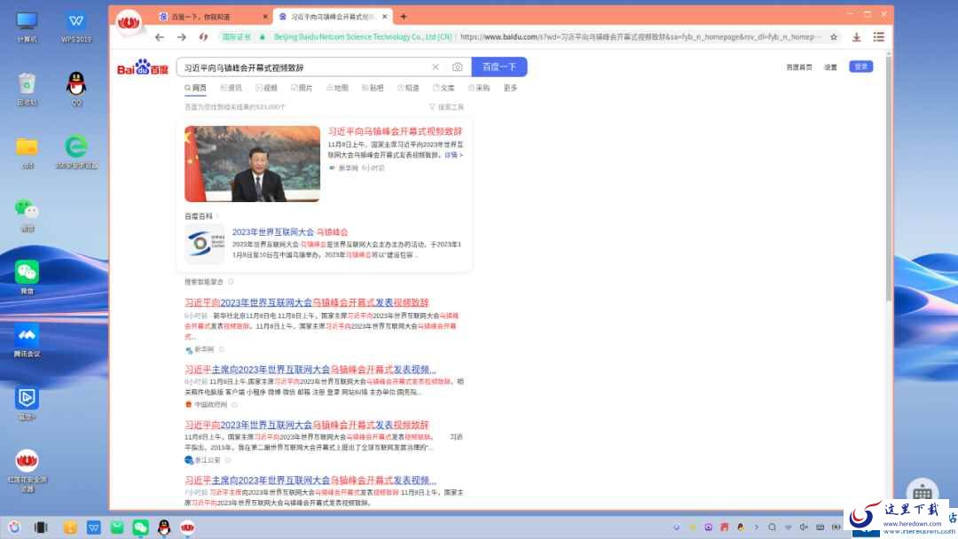Open WeChat from the taskbar
The height and width of the screenshot is (539, 958).
[x=140, y=527]
